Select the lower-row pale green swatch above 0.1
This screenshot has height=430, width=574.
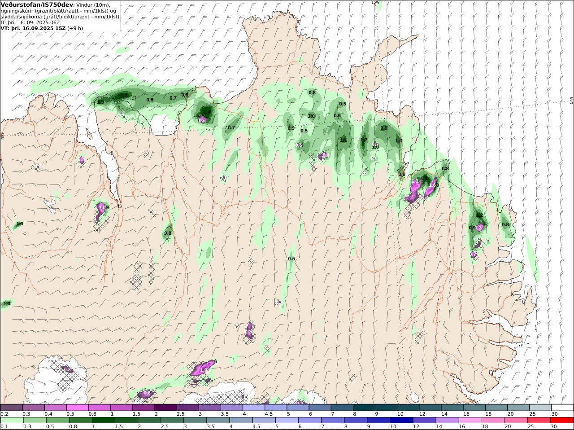11,421
